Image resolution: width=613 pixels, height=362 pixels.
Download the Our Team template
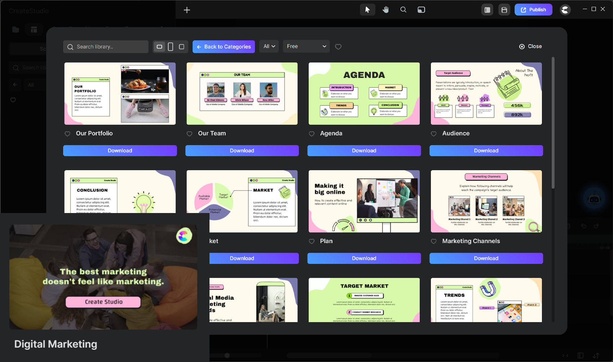coord(242,151)
